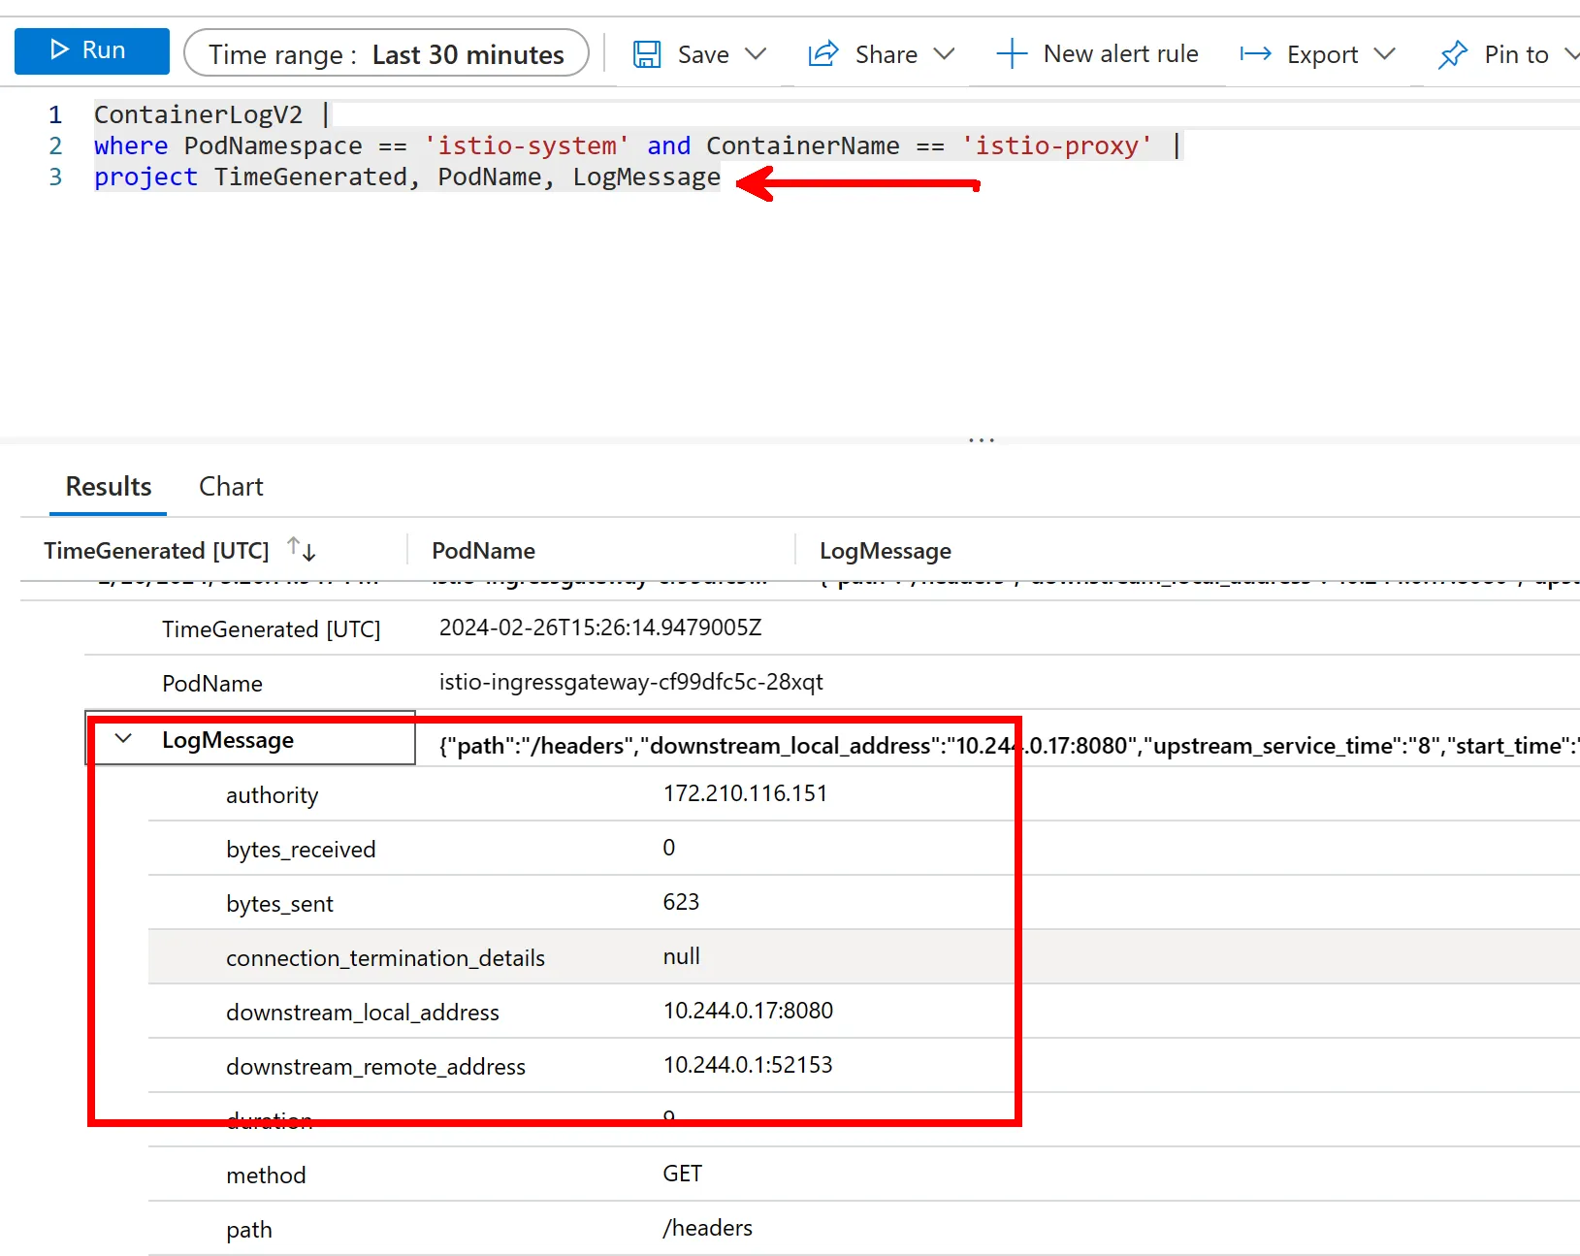Expand the Save dropdown chevron
This screenshot has width=1580, height=1256.
click(x=756, y=54)
